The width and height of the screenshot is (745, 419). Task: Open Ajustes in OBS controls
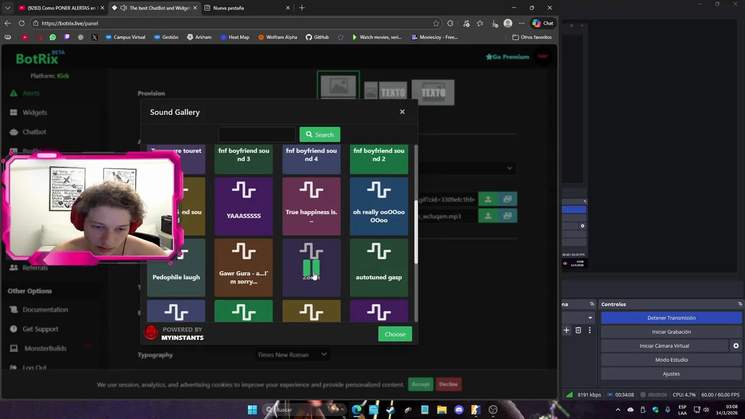click(671, 374)
